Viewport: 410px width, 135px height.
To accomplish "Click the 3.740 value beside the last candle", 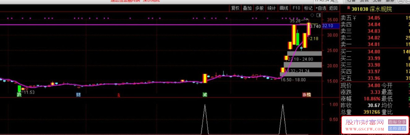I will (x=315, y=26).
